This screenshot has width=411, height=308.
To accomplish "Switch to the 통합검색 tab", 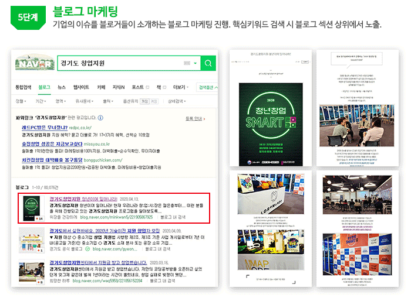I will click(x=23, y=87).
